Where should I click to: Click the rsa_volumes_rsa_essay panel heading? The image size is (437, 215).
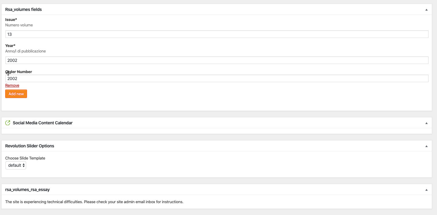[x=27, y=190]
